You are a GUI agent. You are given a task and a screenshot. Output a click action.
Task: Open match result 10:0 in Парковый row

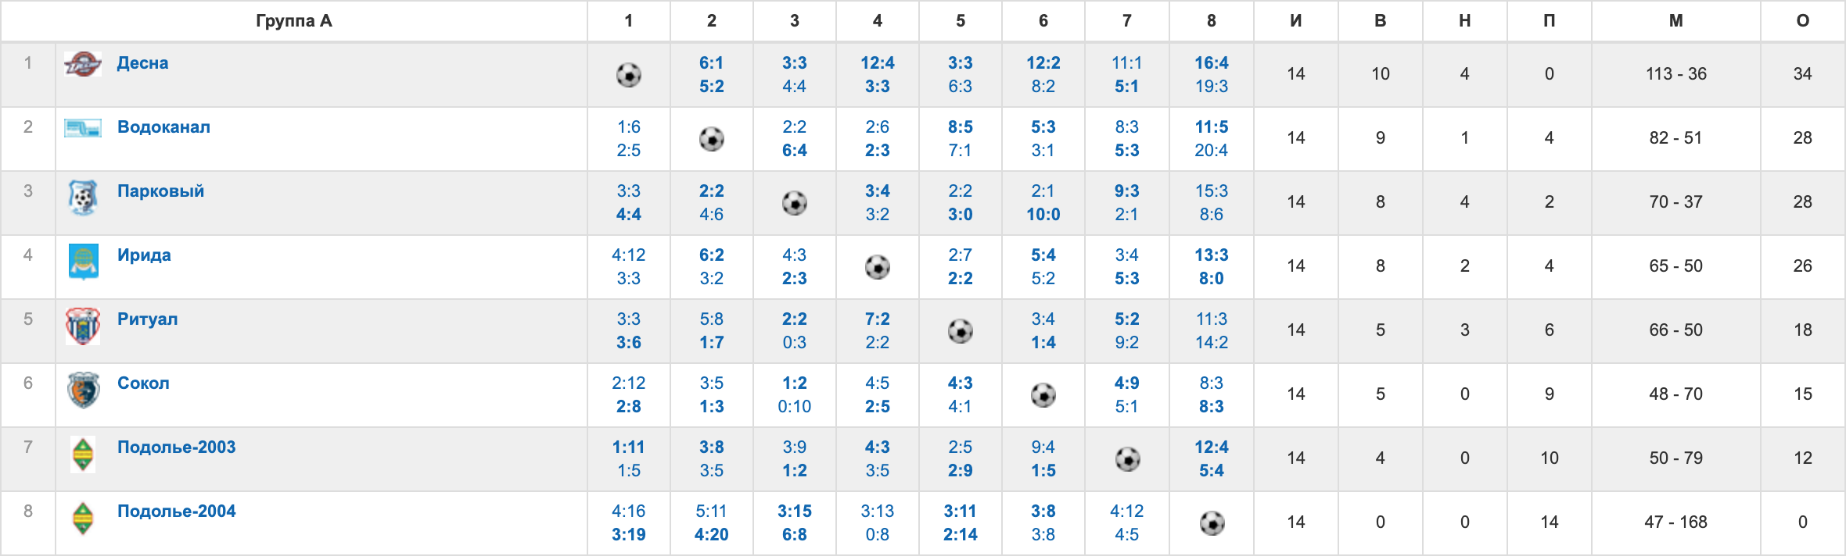click(1043, 215)
